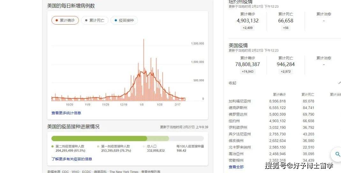
Task: Click US confirmed count 78,808,387
Action: pos(247,64)
